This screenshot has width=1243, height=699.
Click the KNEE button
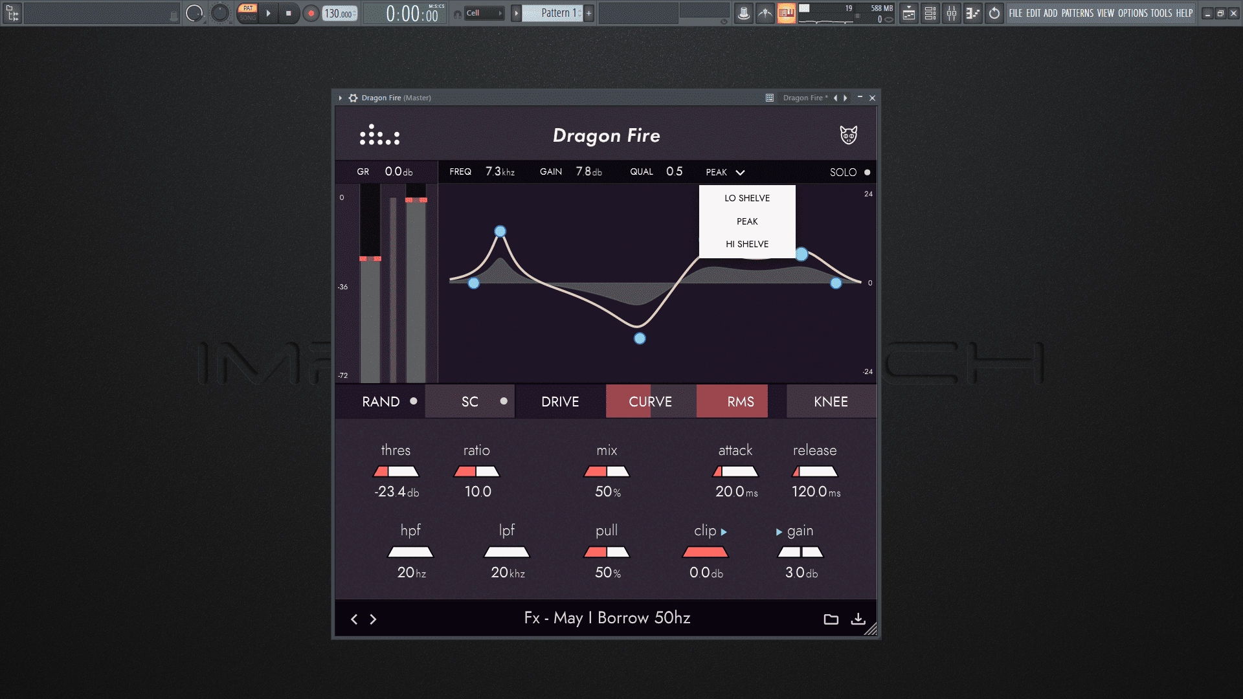coord(831,401)
